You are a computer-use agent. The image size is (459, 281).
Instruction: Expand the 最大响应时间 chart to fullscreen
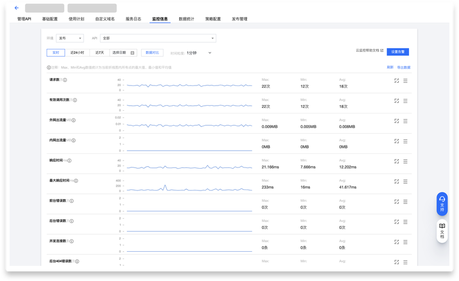point(396,182)
